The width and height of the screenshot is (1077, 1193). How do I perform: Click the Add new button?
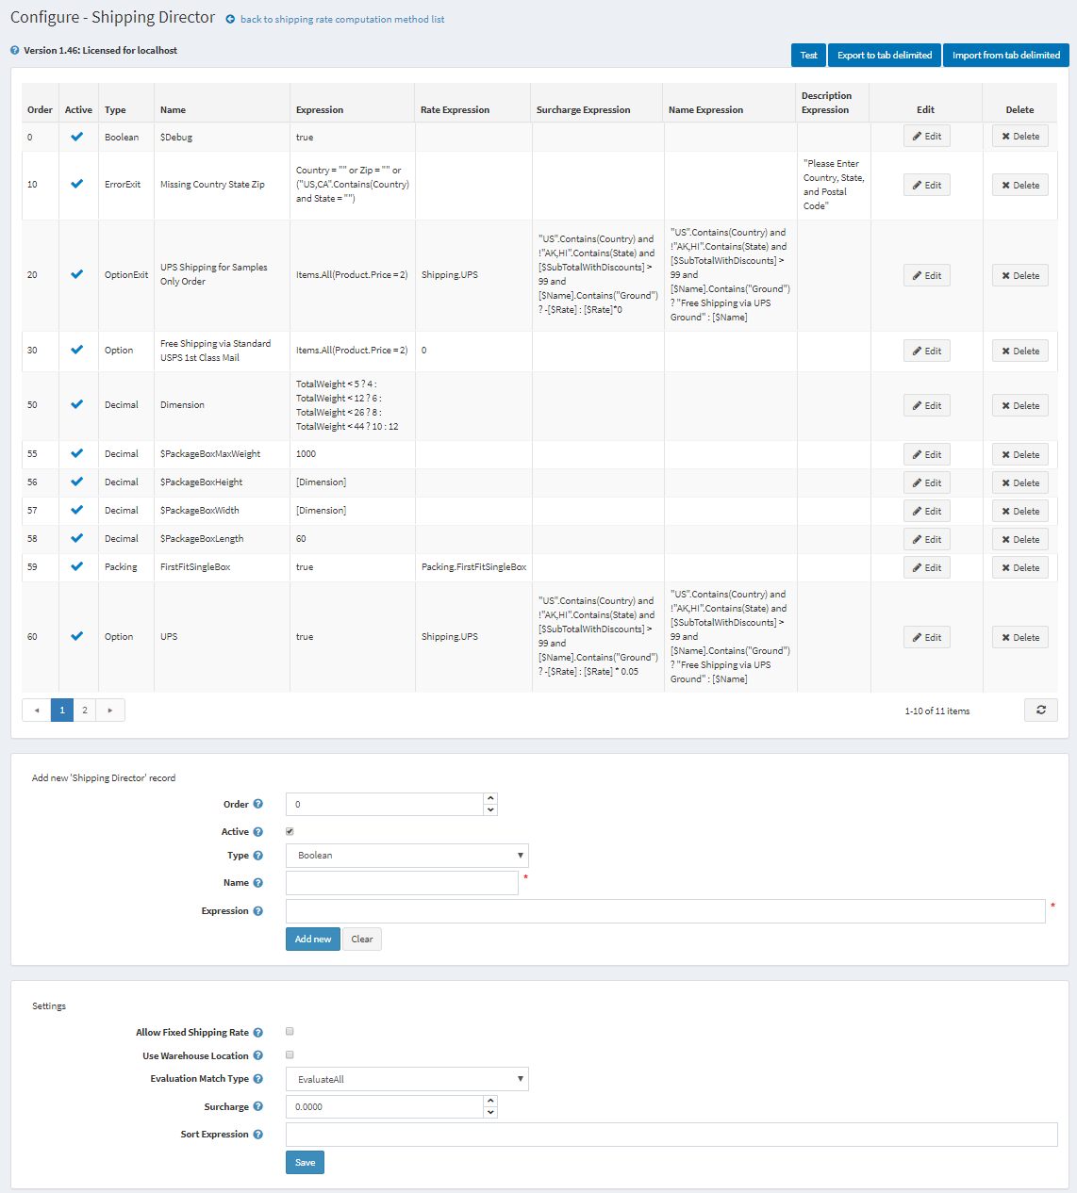(x=313, y=939)
